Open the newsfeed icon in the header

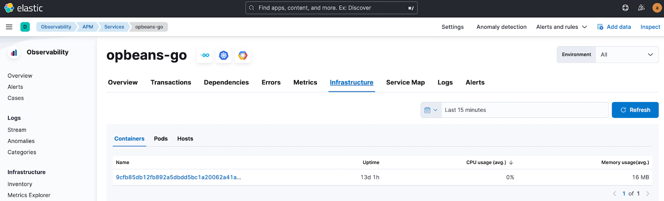(x=641, y=8)
